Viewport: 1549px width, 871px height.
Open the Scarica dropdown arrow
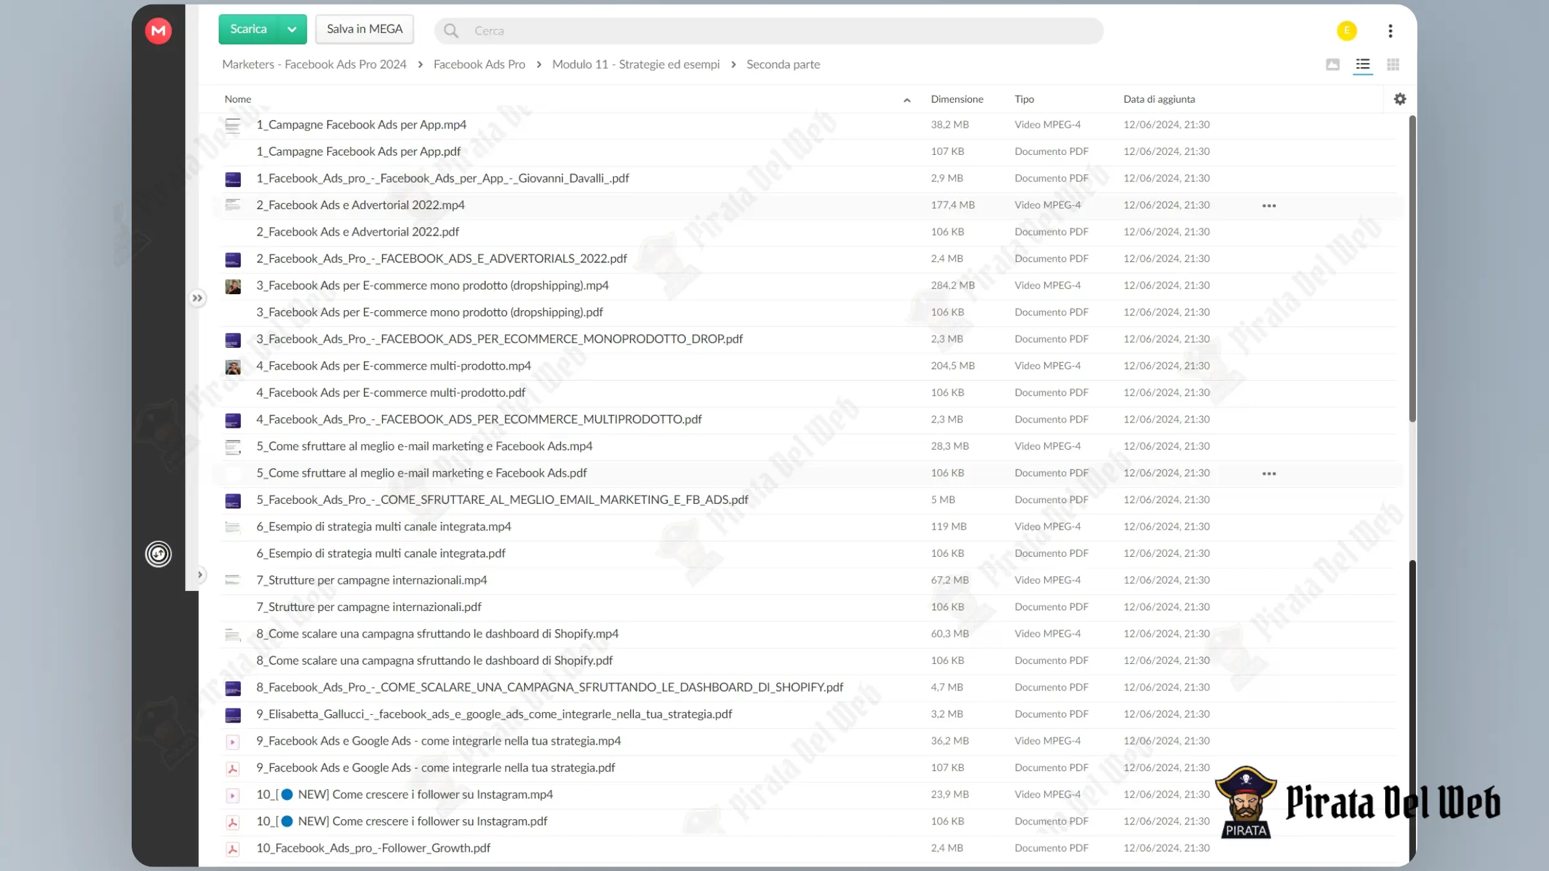click(x=292, y=30)
